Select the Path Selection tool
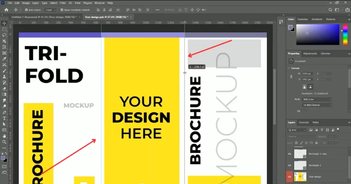 point(4,124)
